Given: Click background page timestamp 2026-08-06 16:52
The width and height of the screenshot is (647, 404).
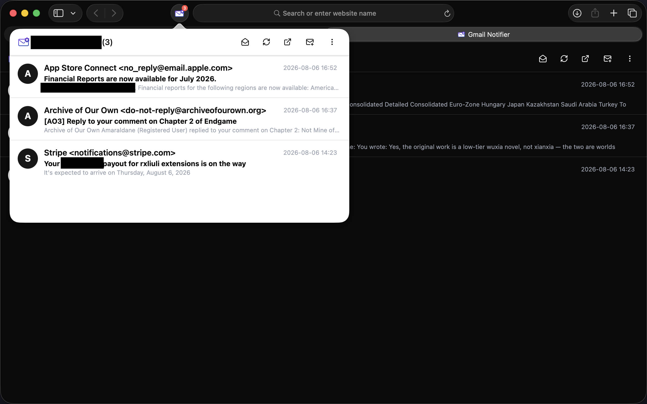Looking at the screenshot, I should (608, 84).
